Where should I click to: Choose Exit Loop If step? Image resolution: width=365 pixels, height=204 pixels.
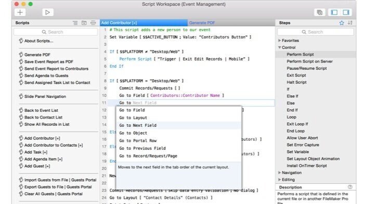pos(297,124)
